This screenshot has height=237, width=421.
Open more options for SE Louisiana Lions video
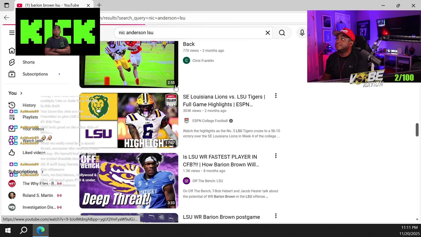[x=276, y=96]
